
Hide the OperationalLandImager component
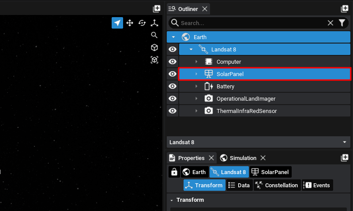pyautogui.click(x=173, y=98)
